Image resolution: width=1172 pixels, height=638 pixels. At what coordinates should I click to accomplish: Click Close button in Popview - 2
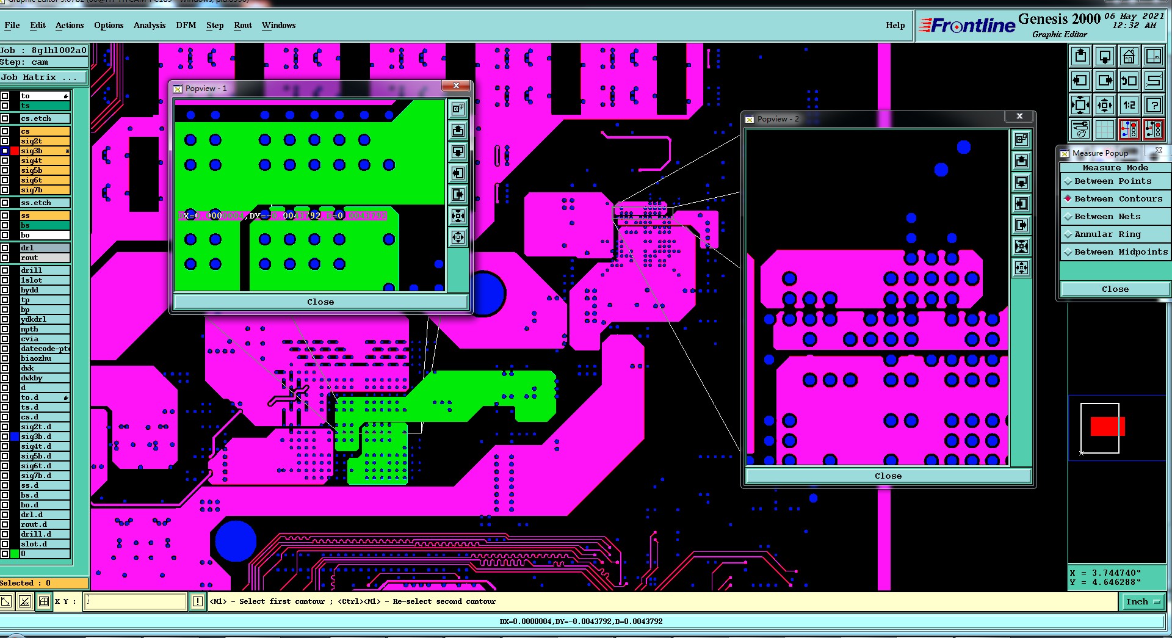tap(888, 476)
